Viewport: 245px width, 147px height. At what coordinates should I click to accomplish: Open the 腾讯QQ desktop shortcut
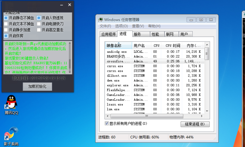pyautogui.click(x=11, y=105)
